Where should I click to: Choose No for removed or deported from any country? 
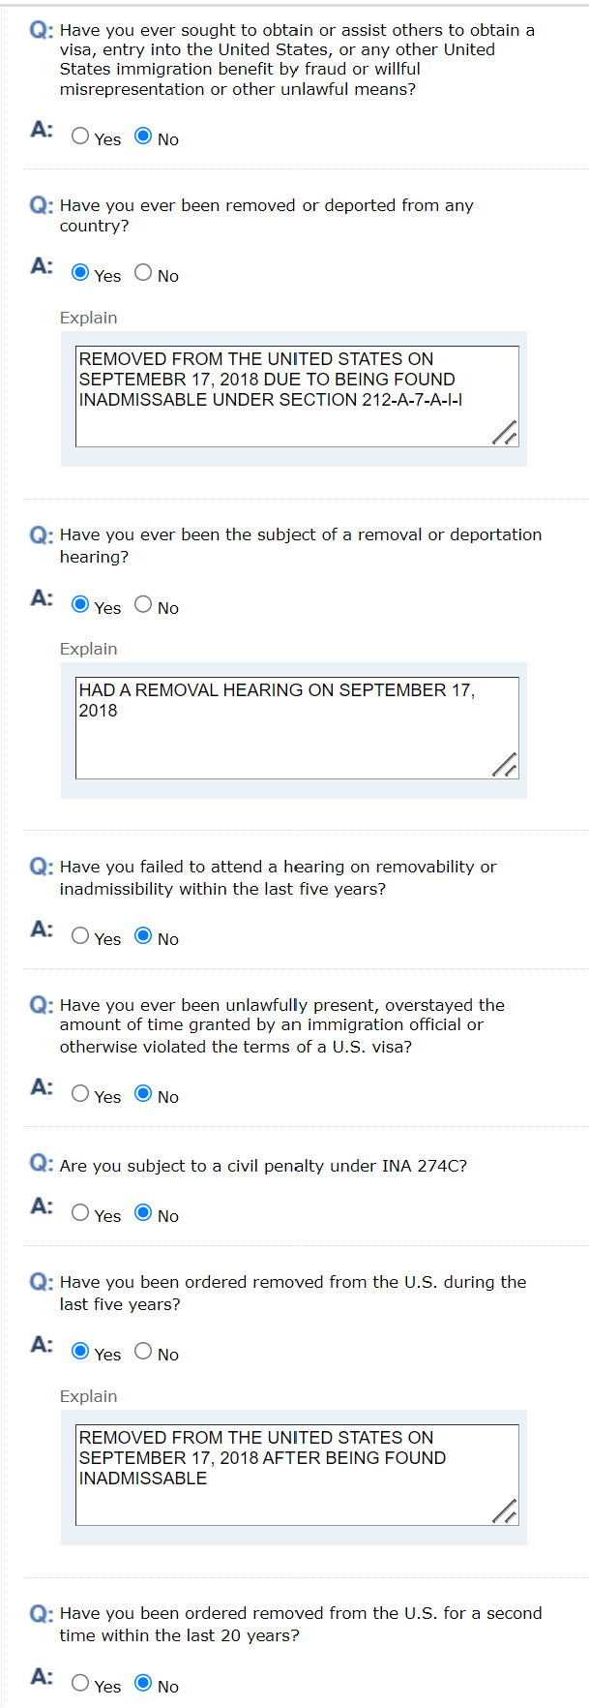point(143,273)
